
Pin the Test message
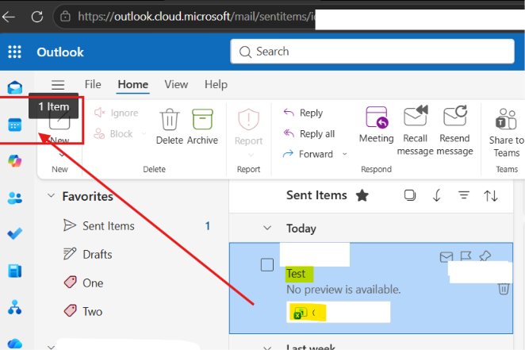pos(485,256)
